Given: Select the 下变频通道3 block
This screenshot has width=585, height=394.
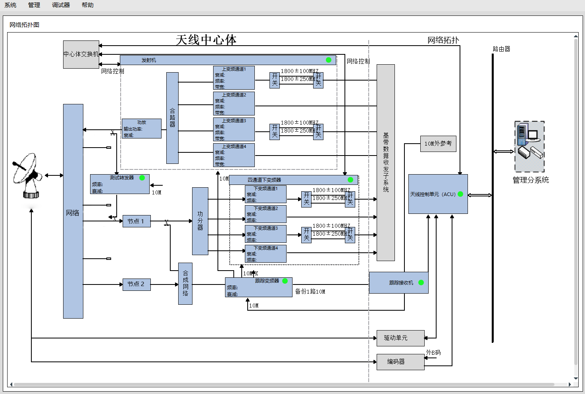Looking at the screenshot, I should coord(266,234).
